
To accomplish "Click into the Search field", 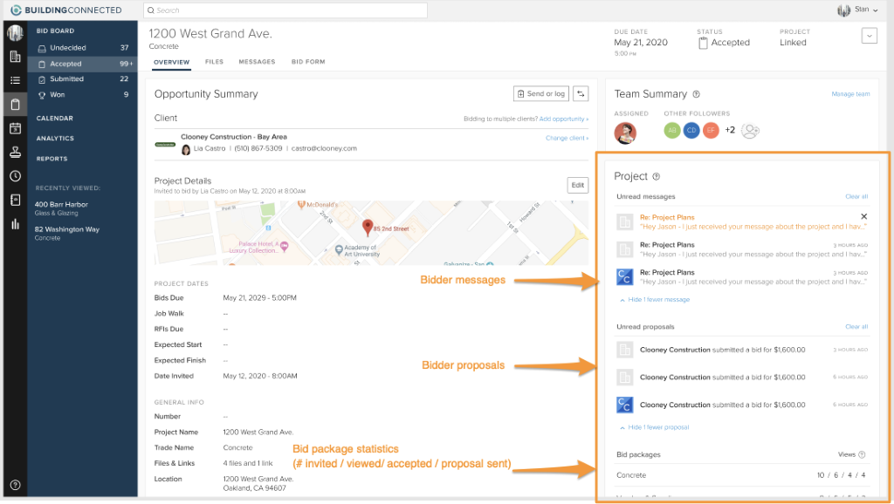I will (285, 10).
